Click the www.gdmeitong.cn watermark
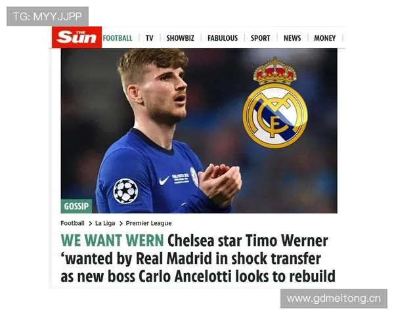Image resolution: width=394 pixels, height=315 pixels. [x=334, y=299]
